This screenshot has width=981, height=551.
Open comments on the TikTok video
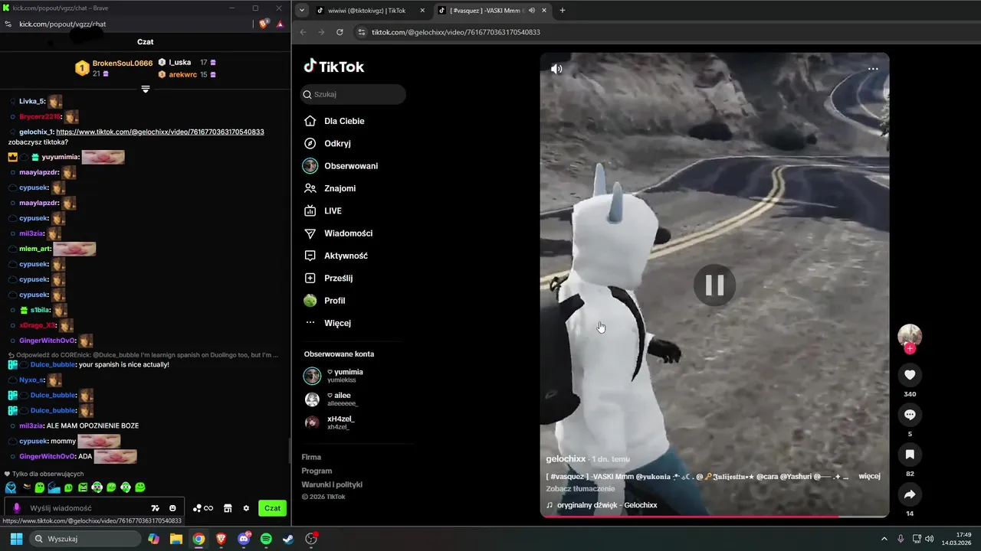click(x=910, y=415)
